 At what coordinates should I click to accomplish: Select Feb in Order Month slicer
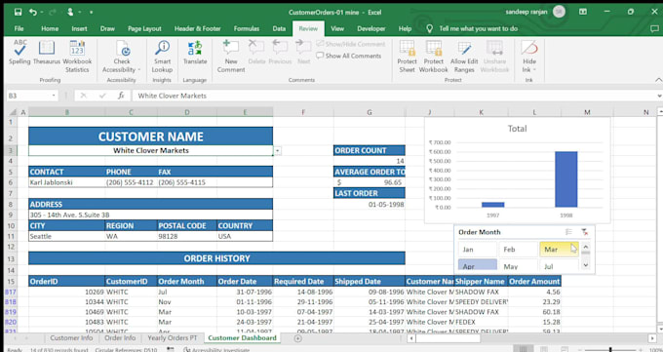click(518, 250)
